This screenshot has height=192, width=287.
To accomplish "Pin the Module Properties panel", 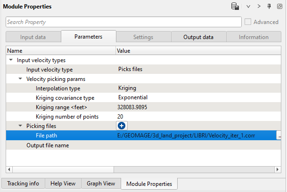I will [269, 7].
